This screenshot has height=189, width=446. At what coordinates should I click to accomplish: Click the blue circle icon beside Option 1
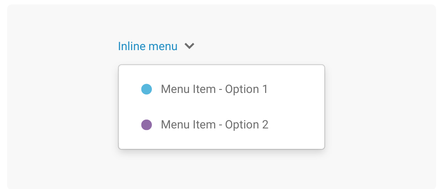(x=146, y=89)
